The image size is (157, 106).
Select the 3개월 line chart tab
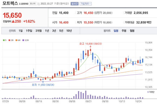[38, 31]
